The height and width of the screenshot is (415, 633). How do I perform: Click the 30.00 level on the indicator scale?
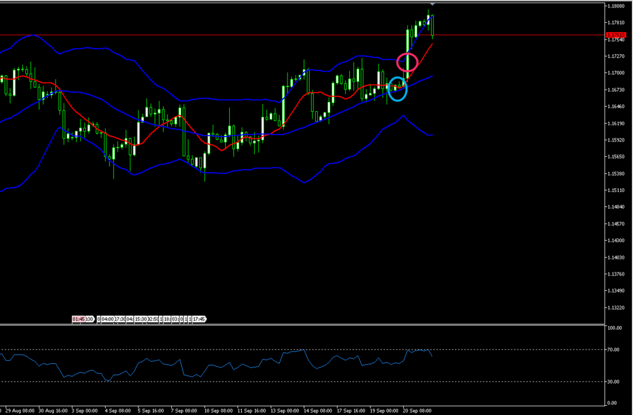pyautogui.click(x=614, y=382)
